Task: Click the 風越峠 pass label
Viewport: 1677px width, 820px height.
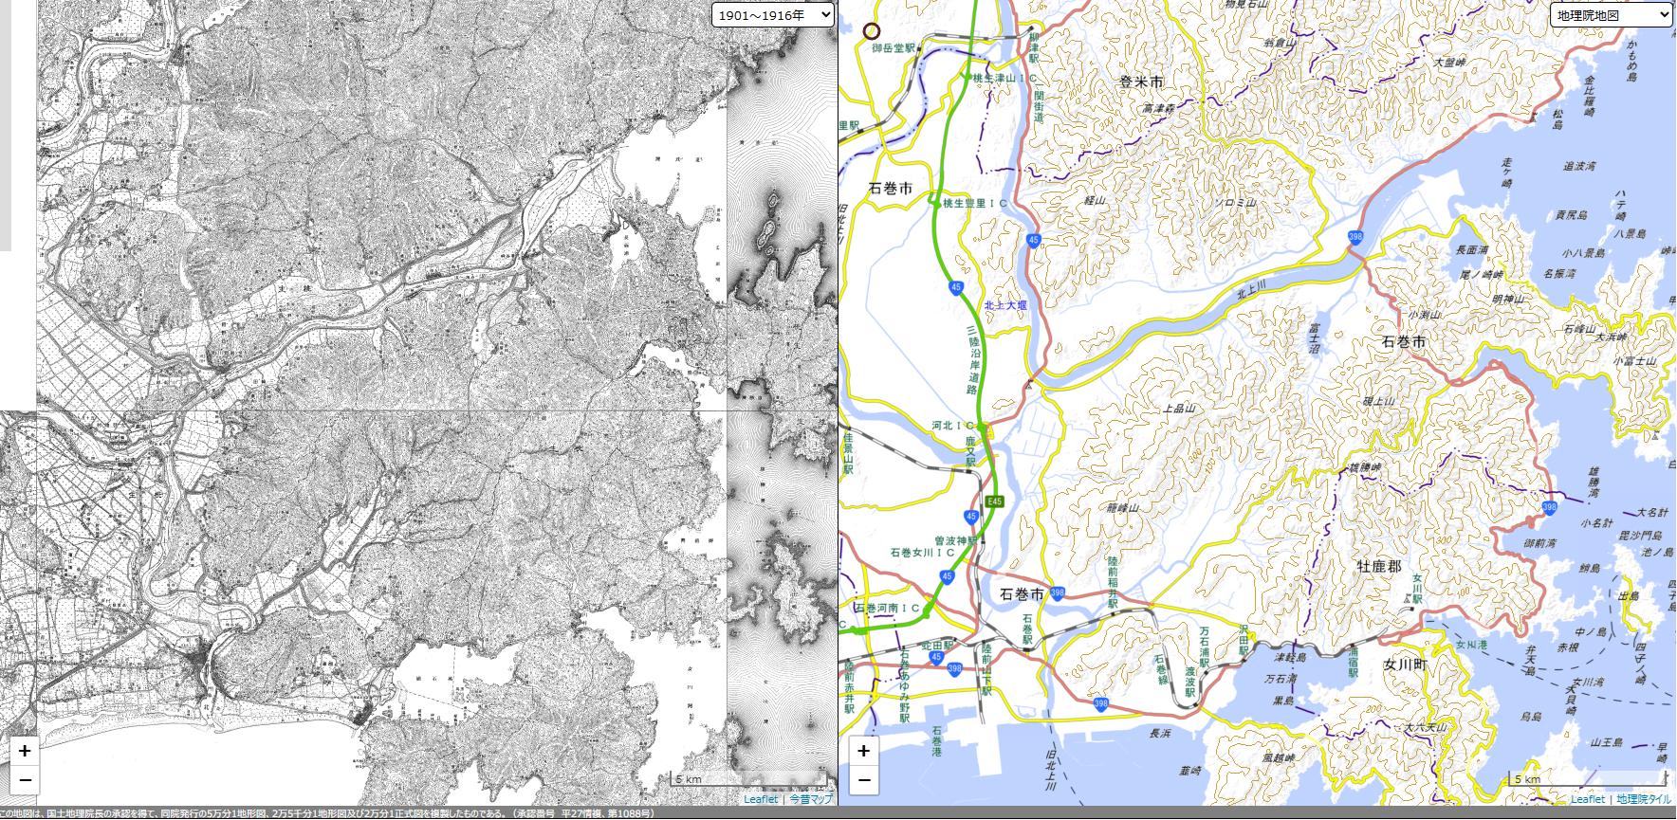Action: (x=1279, y=758)
